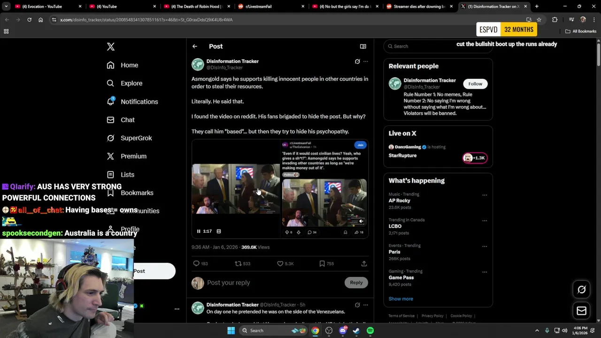Open Windows Start menu
Screen dimensions: 601x338
click(x=231, y=330)
